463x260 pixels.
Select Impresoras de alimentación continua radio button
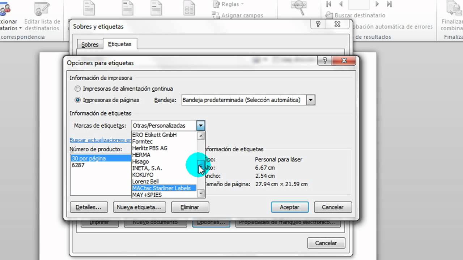(x=77, y=89)
